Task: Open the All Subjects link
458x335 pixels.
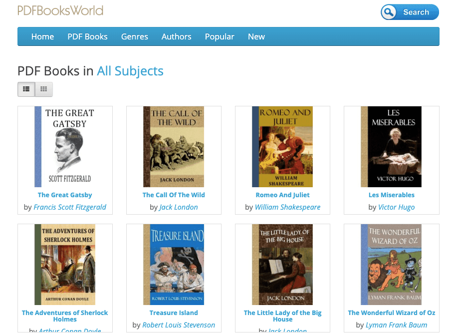Action: tap(130, 71)
